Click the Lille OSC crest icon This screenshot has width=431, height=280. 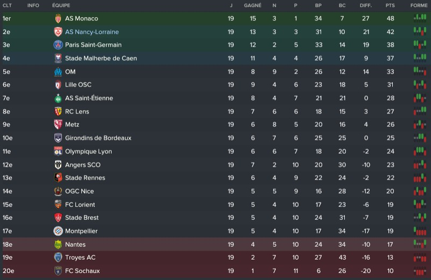(58, 85)
